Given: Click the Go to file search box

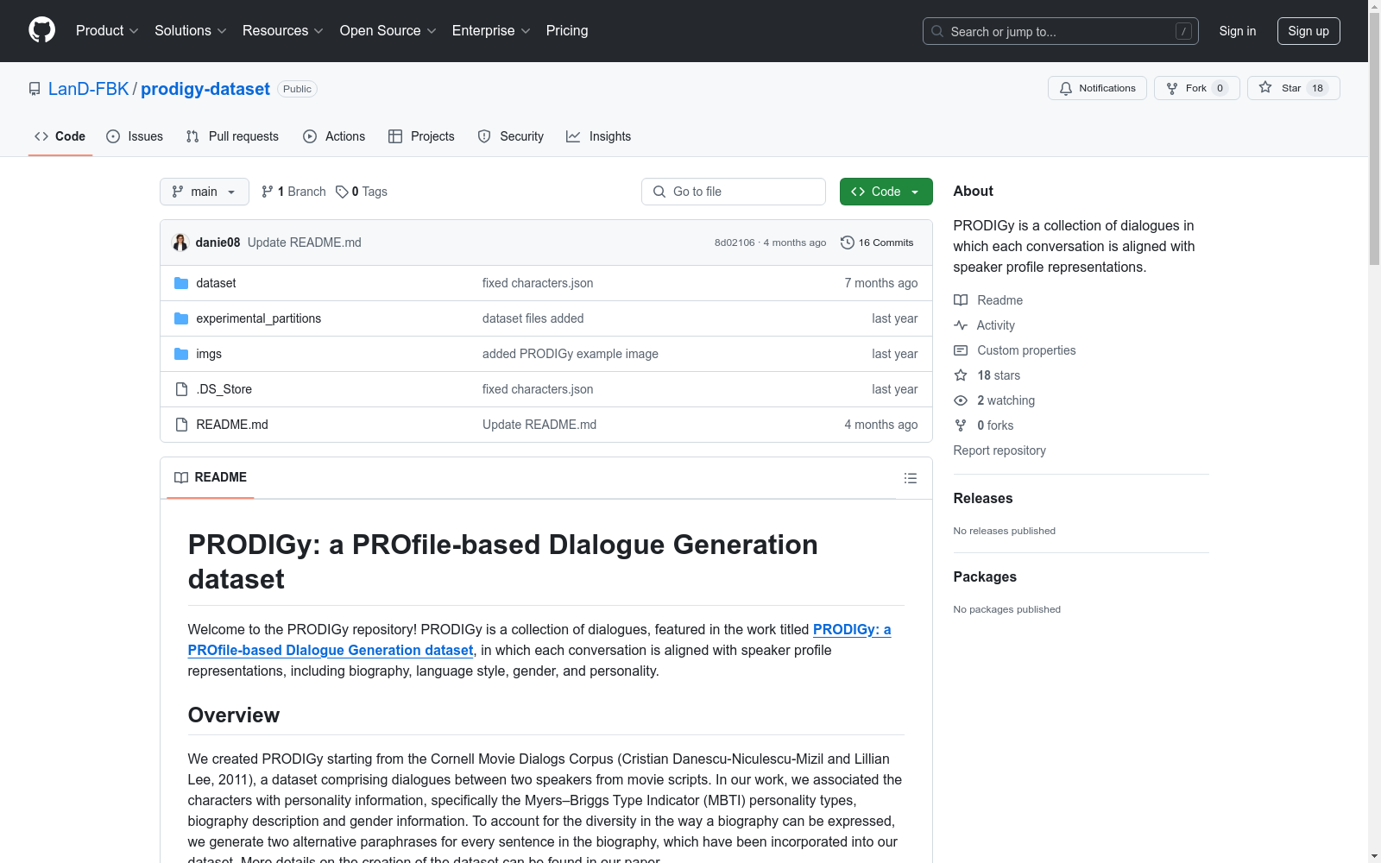Looking at the screenshot, I should pos(734,192).
